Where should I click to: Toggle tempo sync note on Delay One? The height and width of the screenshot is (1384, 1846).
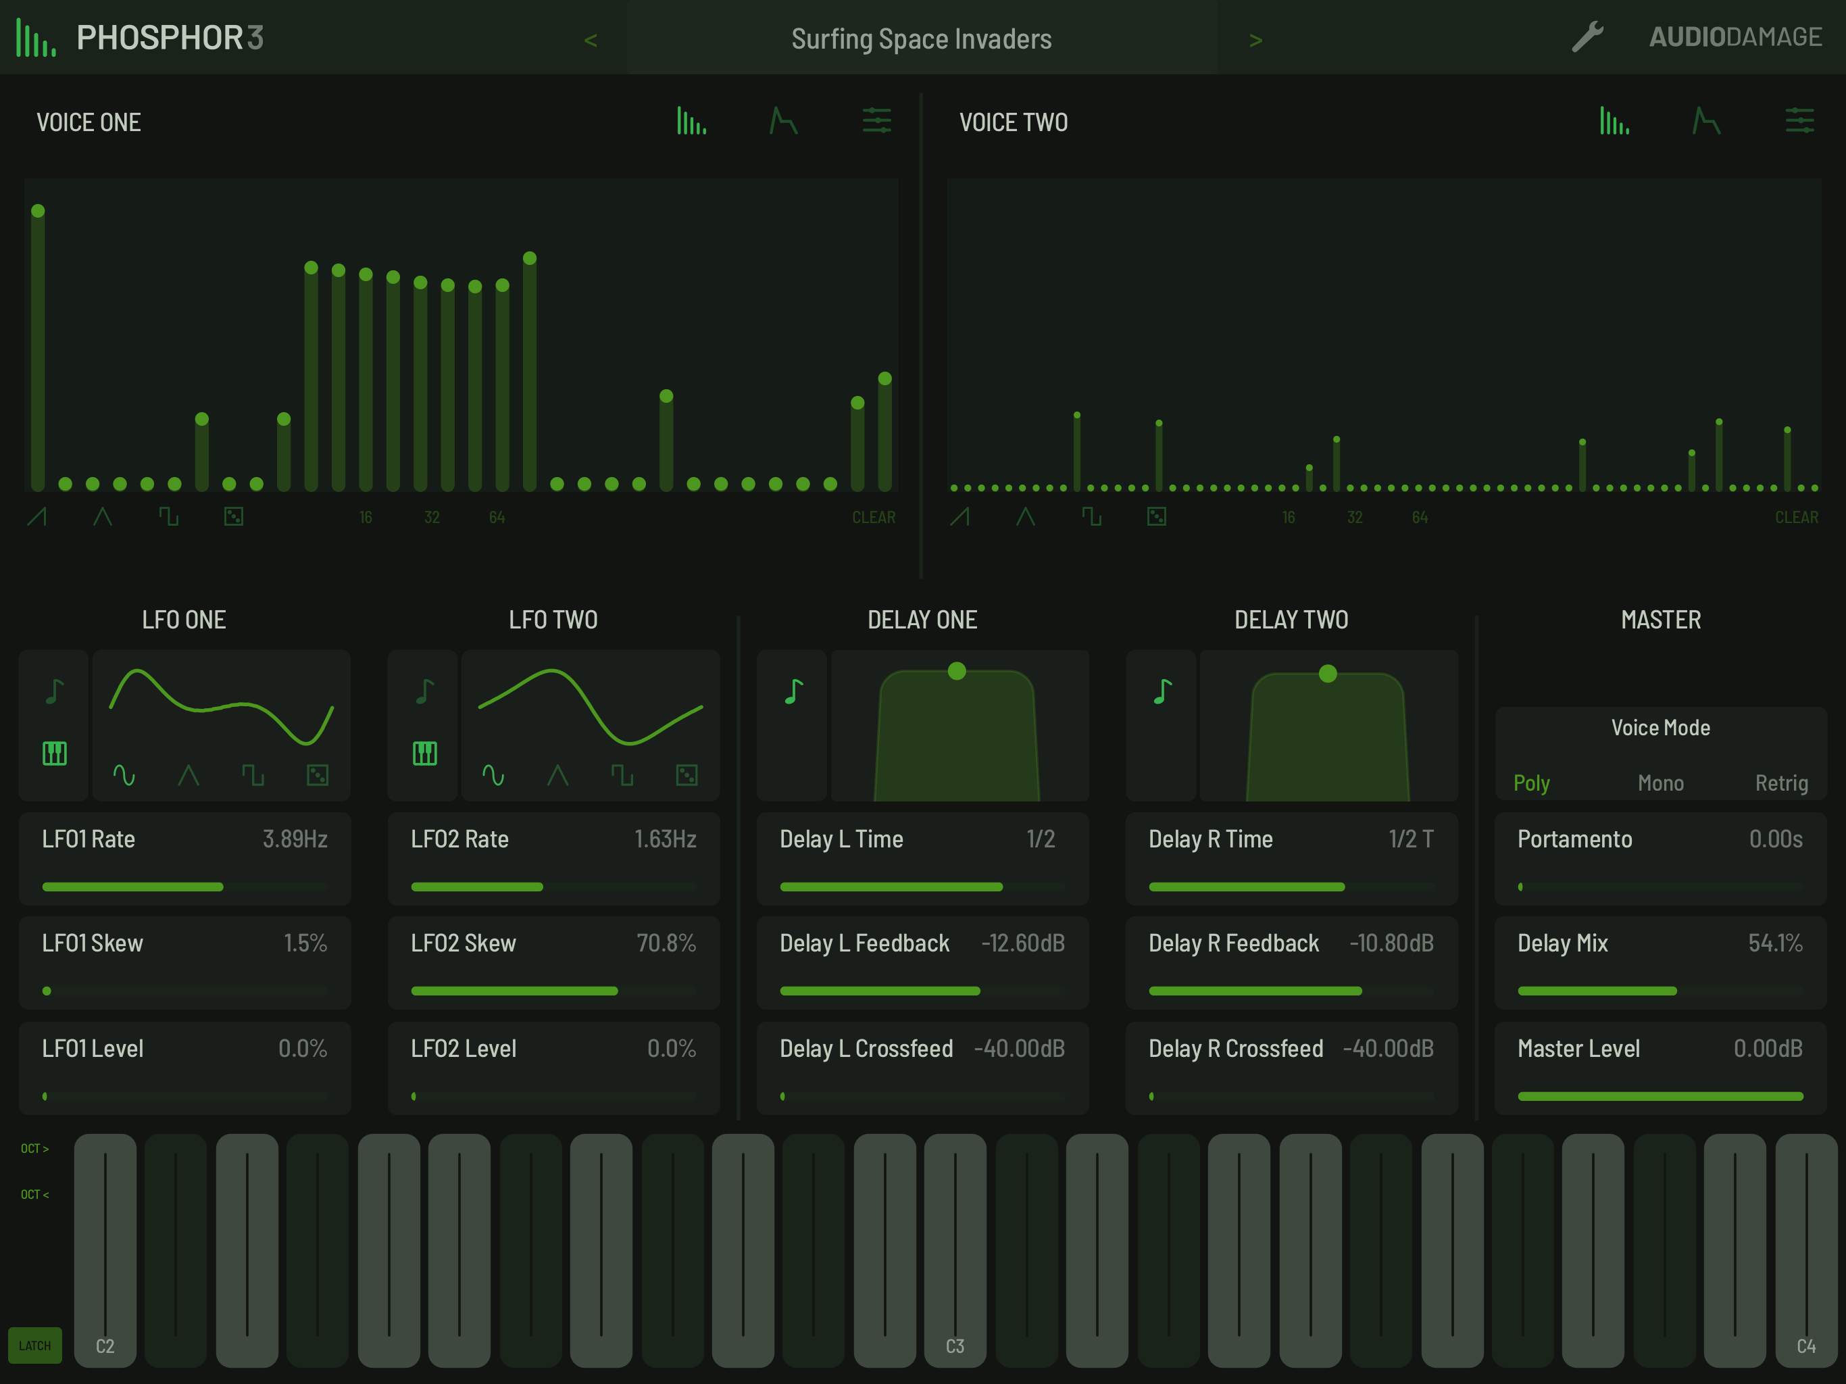click(x=793, y=691)
